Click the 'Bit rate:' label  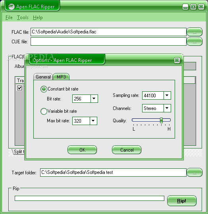click(x=54, y=99)
